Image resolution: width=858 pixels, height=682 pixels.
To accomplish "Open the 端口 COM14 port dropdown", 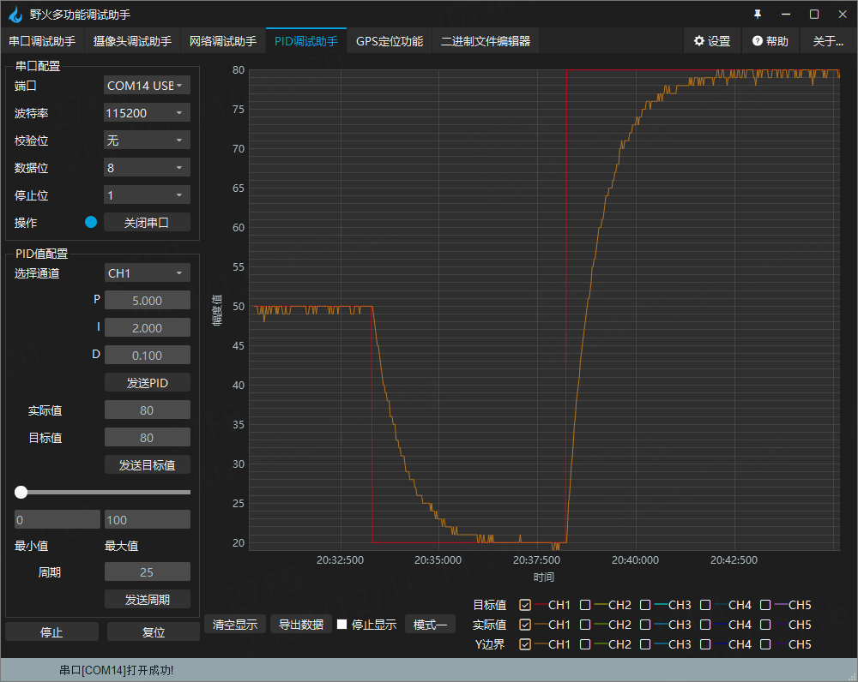I will click(147, 86).
